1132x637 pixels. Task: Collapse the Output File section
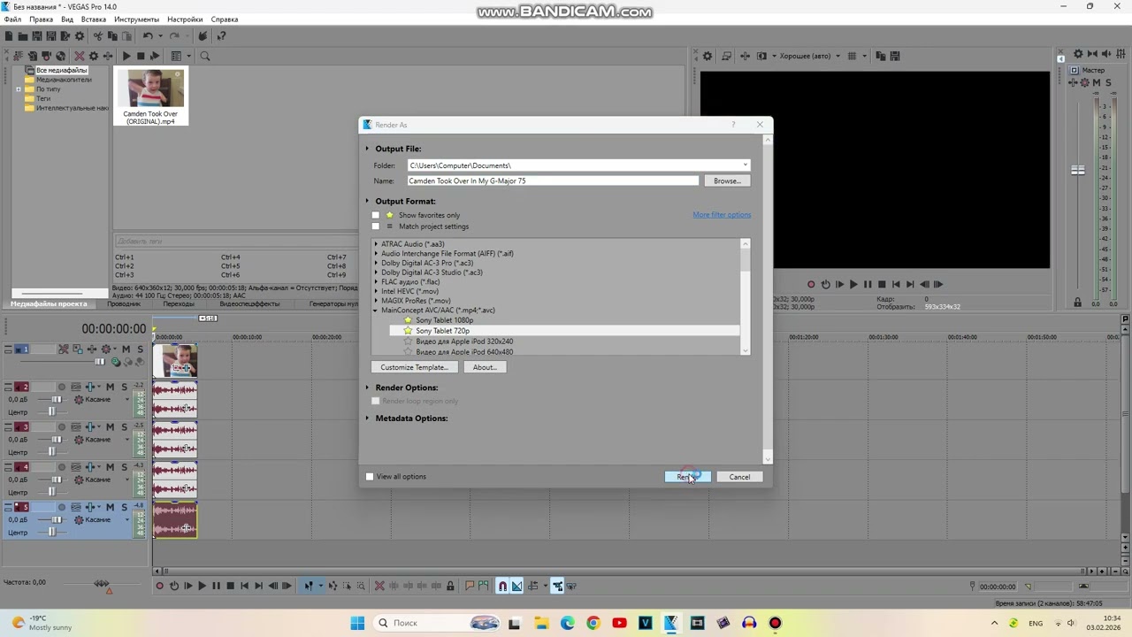[x=367, y=149]
